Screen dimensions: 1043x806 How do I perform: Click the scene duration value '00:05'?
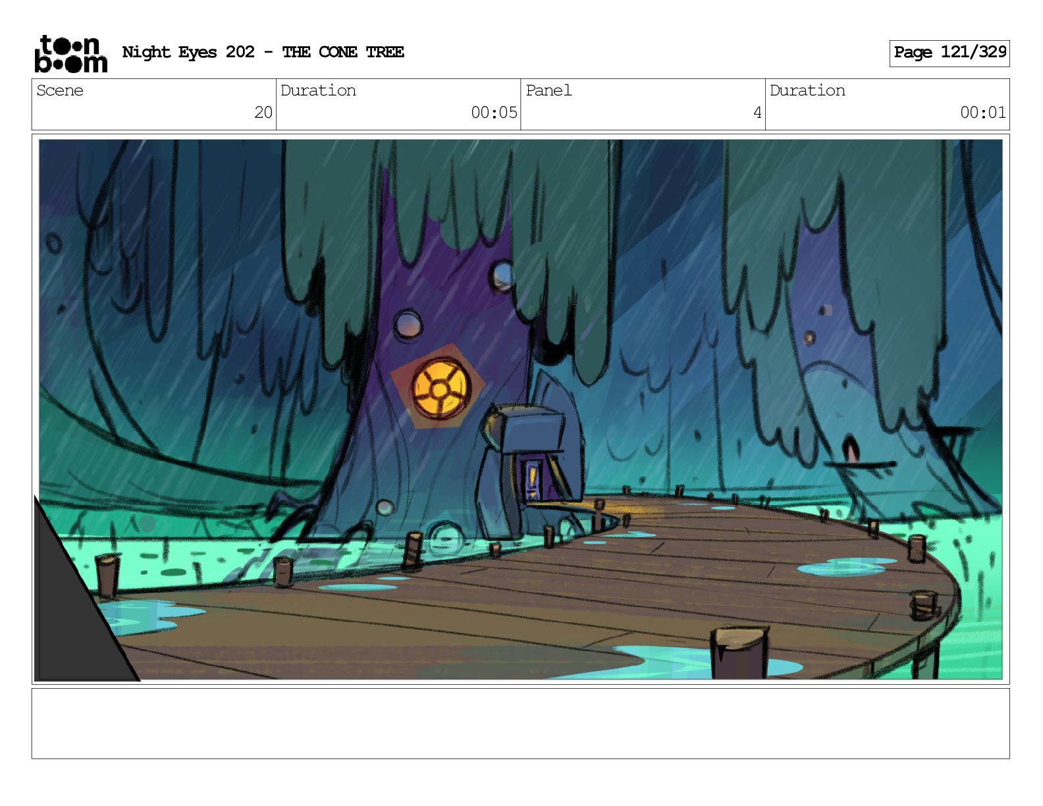tap(494, 113)
